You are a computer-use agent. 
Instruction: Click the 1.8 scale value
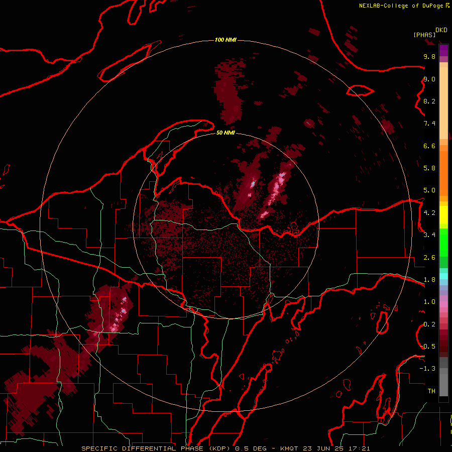pyautogui.click(x=429, y=280)
